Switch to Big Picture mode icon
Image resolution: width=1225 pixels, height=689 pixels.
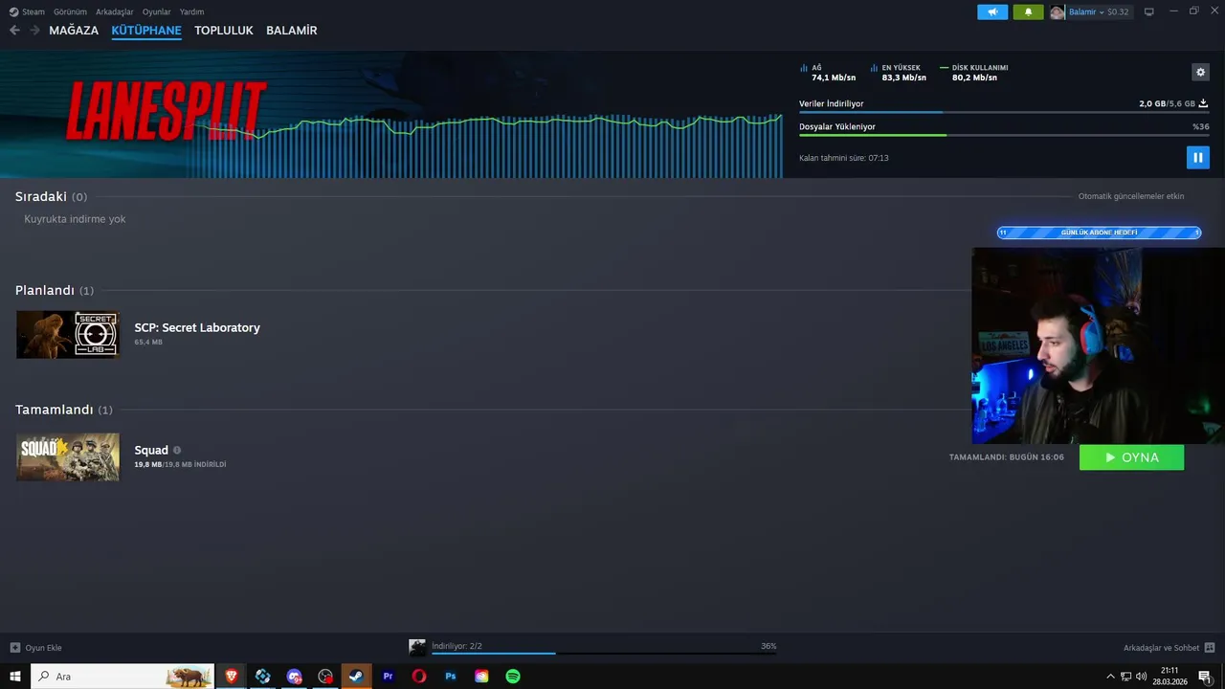click(1148, 11)
